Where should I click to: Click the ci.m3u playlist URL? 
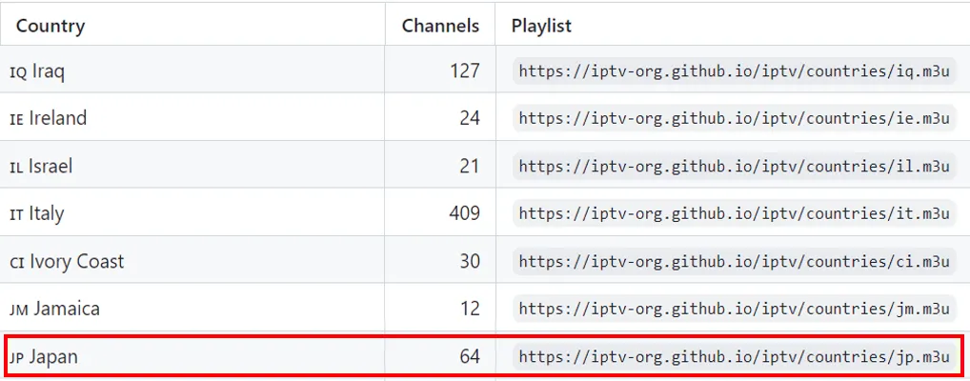[x=735, y=261]
